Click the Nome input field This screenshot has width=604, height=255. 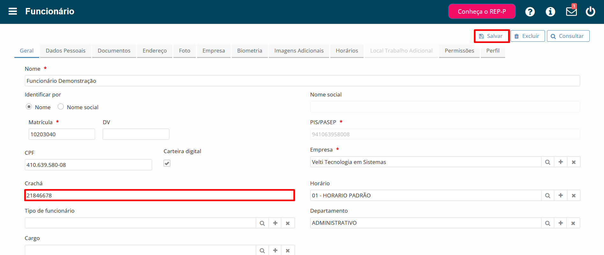[302, 81]
